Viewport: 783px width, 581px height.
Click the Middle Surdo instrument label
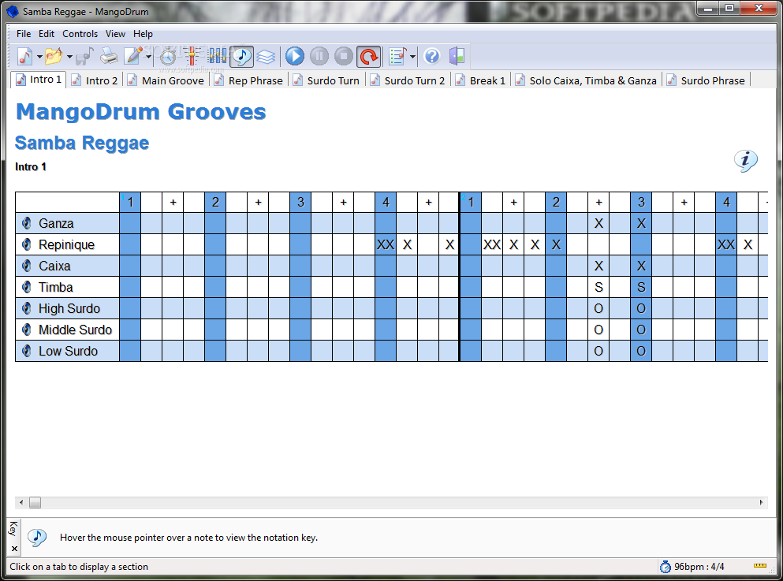(75, 330)
